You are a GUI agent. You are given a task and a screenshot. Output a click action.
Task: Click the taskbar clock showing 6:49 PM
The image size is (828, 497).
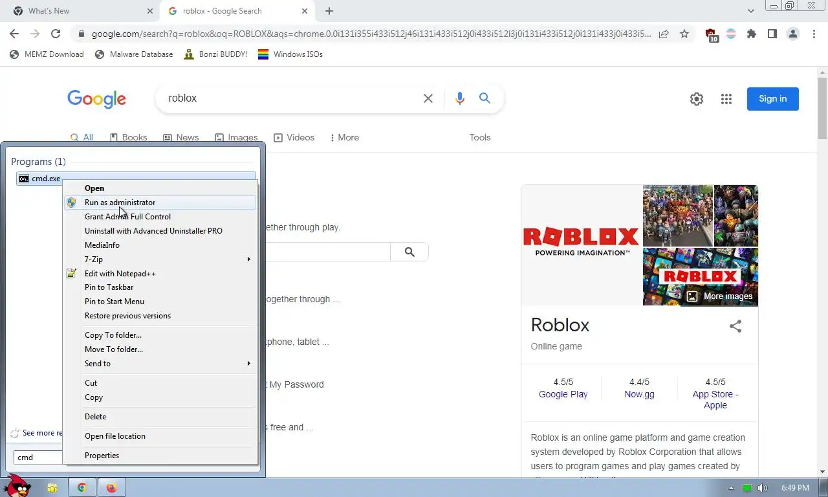(x=795, y=488)
